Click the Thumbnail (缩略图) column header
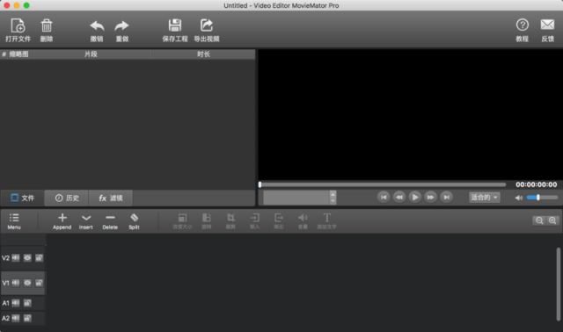Screen dimensions: 563x332 pos(18,54)
